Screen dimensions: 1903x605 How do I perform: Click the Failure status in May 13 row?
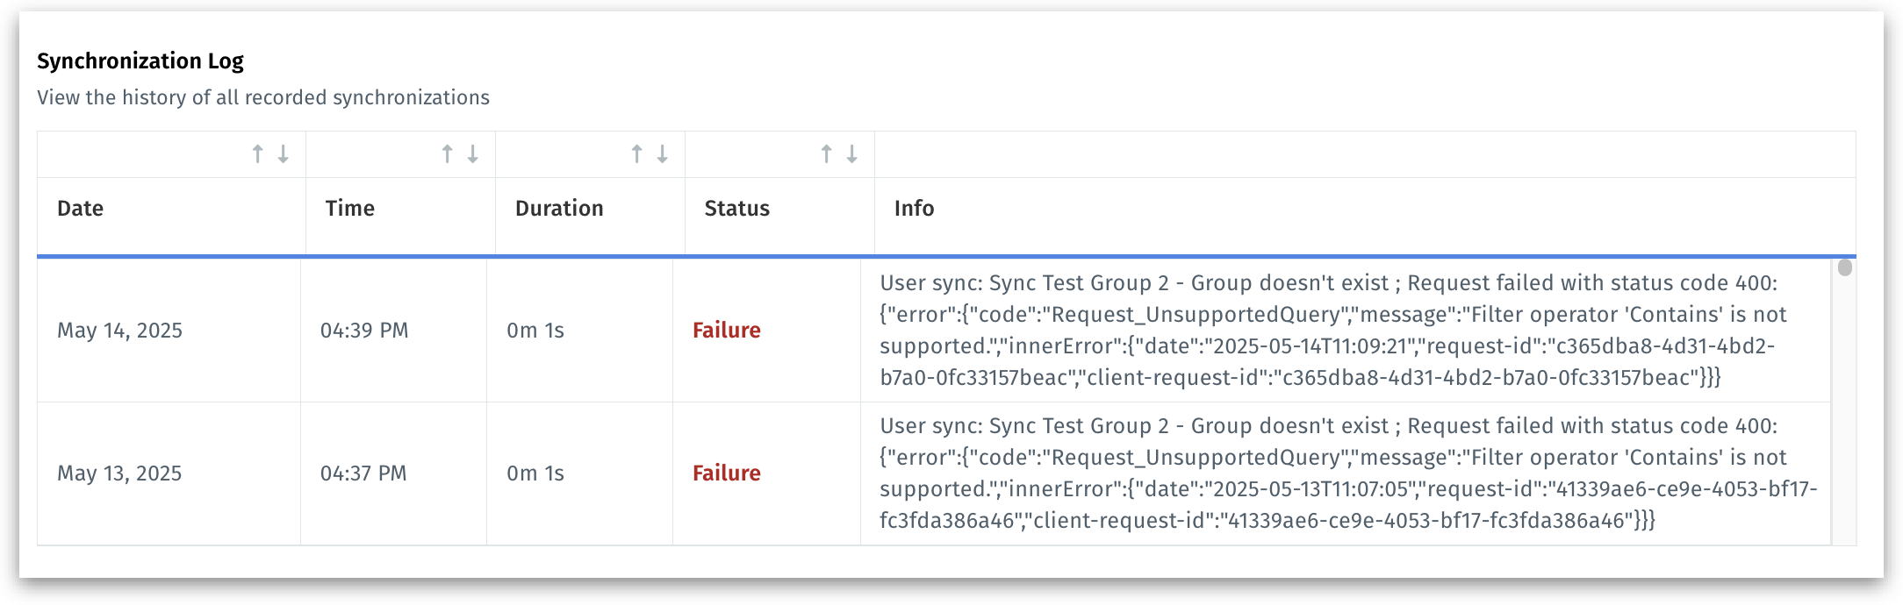click(x=727, y=473)
